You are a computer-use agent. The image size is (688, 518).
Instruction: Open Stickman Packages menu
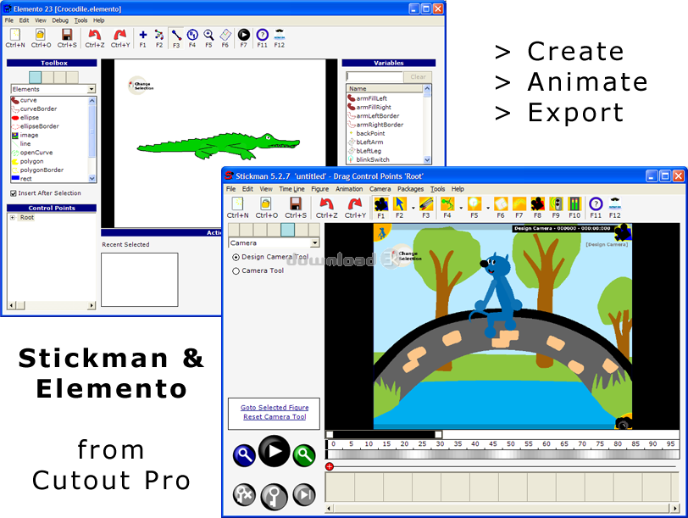[411, 189]
